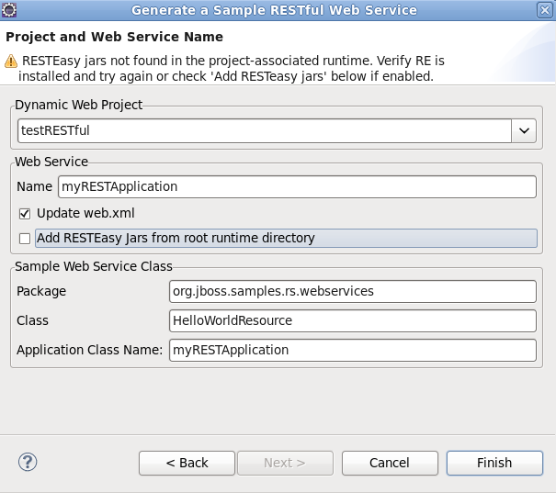Click the Web Service Name input field
Screen dimensions: 556x493
[297, 186]
